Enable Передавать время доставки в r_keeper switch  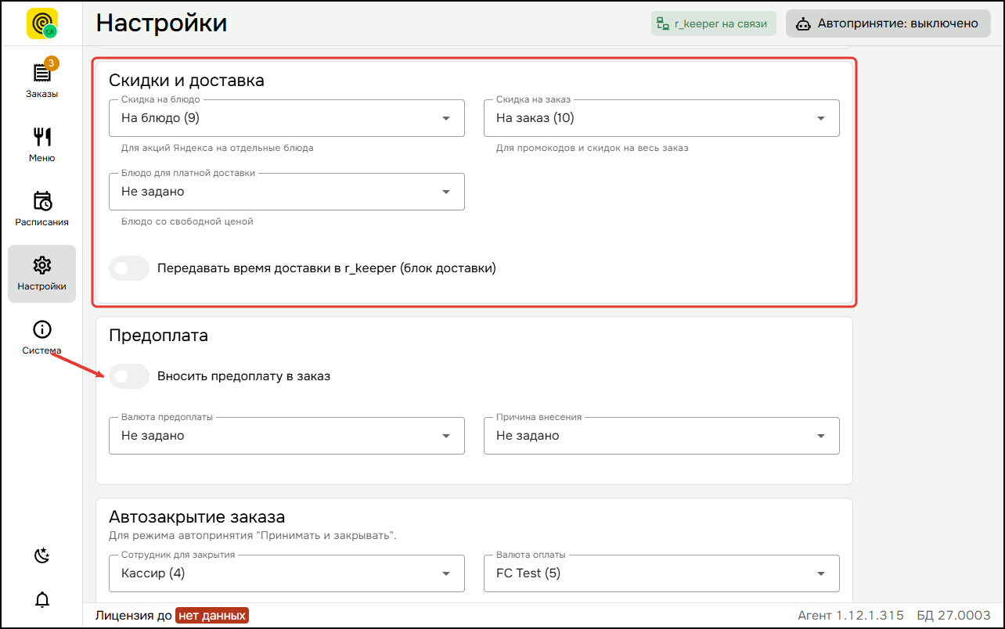(x=129, y=268)
